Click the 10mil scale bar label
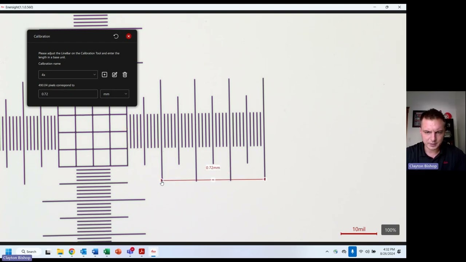The image size is (466, 262). pyautogui.click(x=359, y=229)
